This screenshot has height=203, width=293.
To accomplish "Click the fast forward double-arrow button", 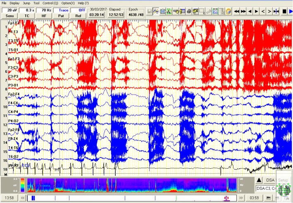I will (244, 12).
